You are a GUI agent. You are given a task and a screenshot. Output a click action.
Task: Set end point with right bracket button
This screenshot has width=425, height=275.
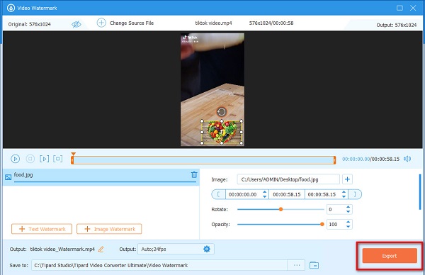(x=355, y=194)
